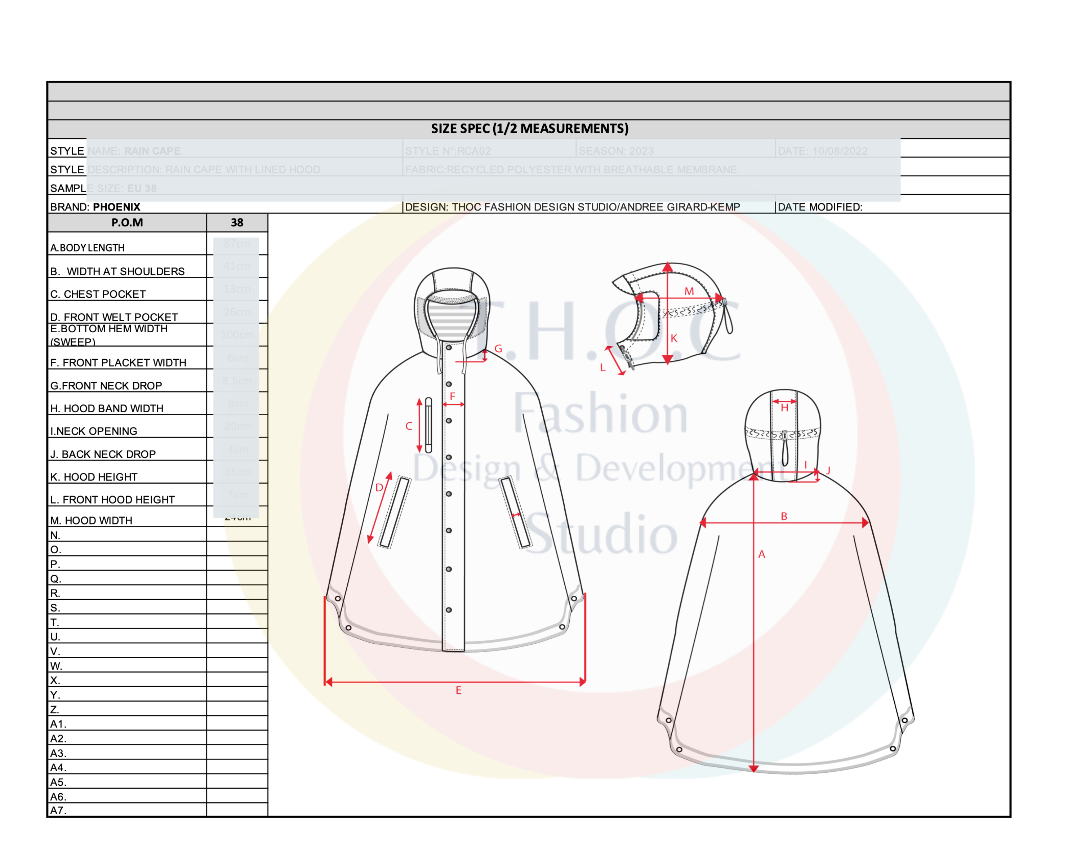Select the size 38 column header
Screen dimensions: 1081x865
[237, 223]
